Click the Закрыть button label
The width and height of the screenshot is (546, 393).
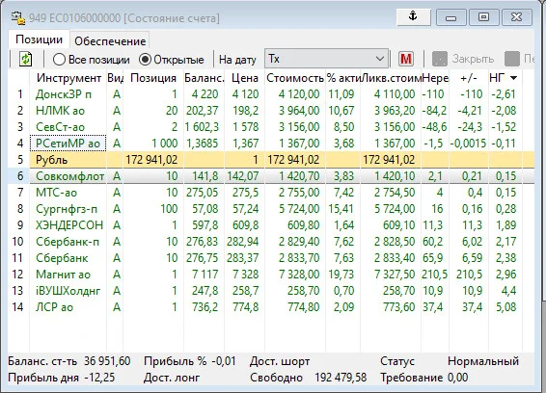click(473, 59)
